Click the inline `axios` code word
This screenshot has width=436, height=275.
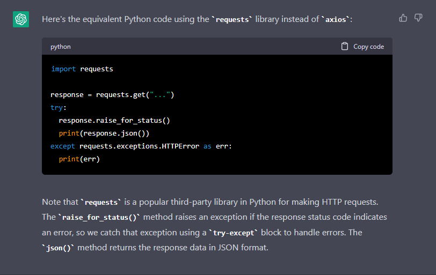tap(335, 19)
